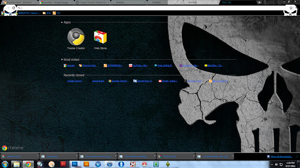Click the blue up-arrow taskbar icon
Image resolution: width=300 pixels, height=168 pixels.
click(x=121, y=164)
